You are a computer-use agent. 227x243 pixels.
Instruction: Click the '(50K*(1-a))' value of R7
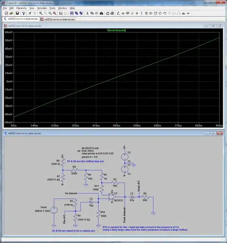click(x=53, y=180)
